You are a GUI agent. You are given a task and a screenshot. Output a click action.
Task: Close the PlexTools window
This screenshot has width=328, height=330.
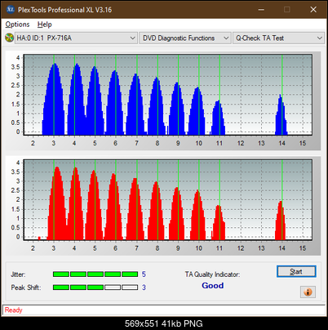[x=313, y=10]
